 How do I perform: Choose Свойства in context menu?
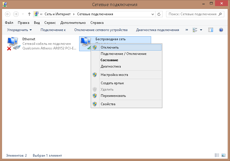pos(126,104)
